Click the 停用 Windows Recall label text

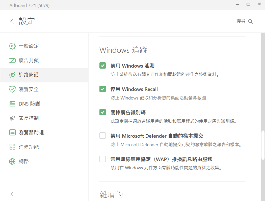pyautogui.click(x=134, y=89)
